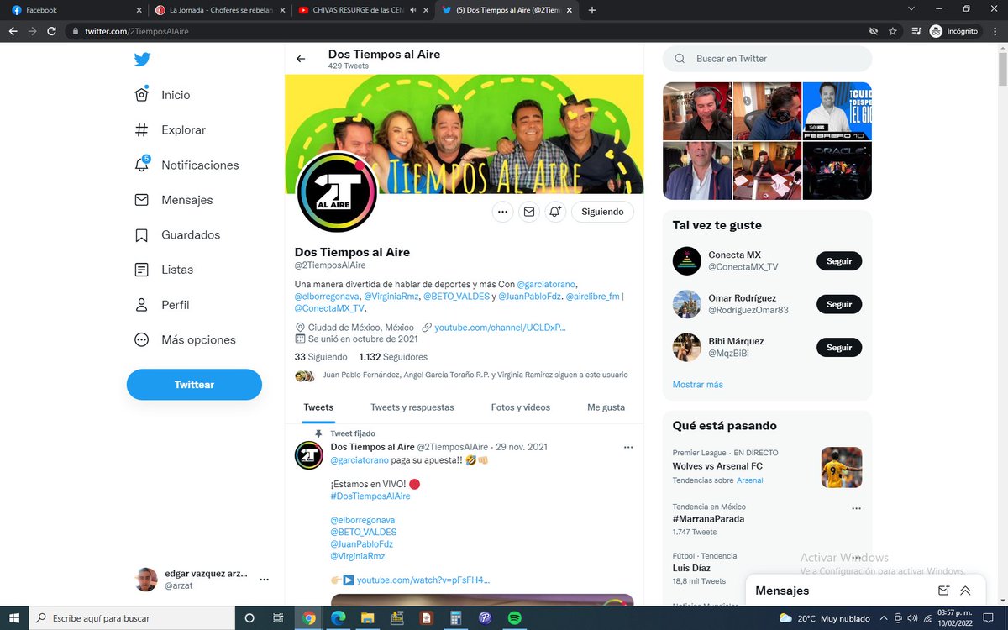The width and height of the screenshot is (1008, 630).
Task: Open the Me gusta tab
Action: click(x=606, y=407)
